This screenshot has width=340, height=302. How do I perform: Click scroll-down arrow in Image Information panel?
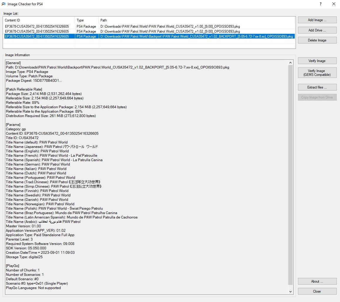(291, 291)
